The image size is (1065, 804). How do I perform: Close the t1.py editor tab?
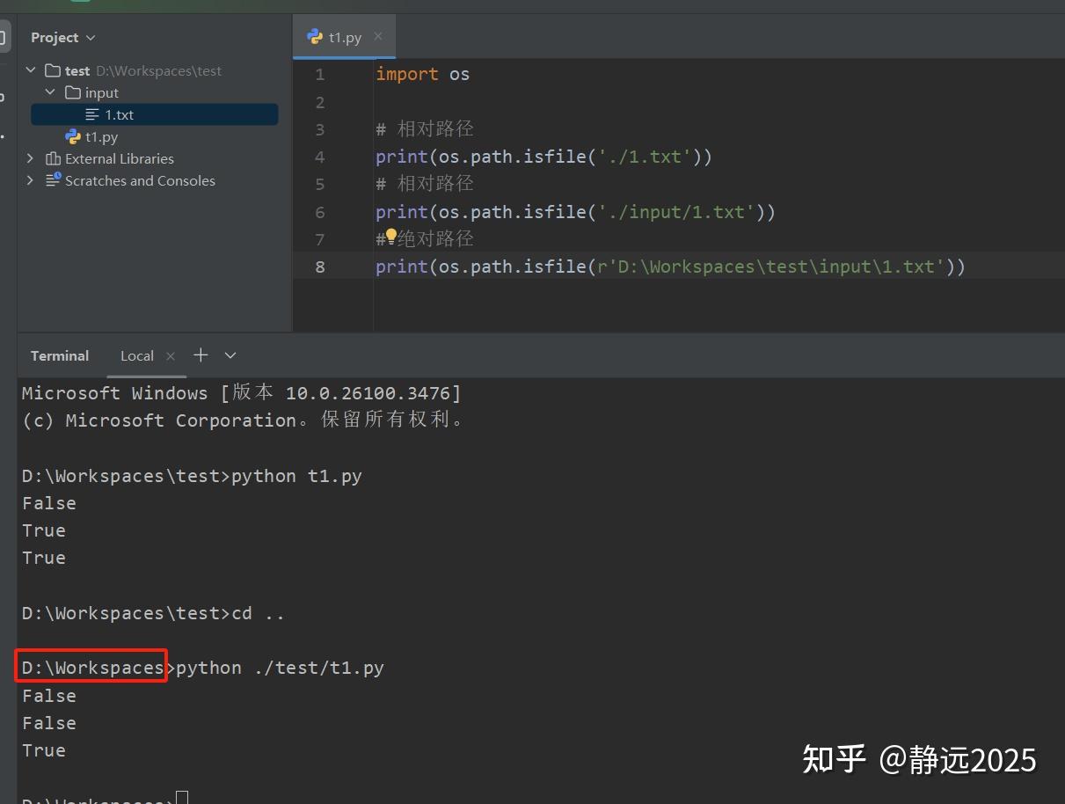(x=378, y=37)
